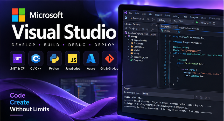Open the Test menu

185,17
